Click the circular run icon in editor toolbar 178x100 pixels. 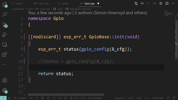161,4
